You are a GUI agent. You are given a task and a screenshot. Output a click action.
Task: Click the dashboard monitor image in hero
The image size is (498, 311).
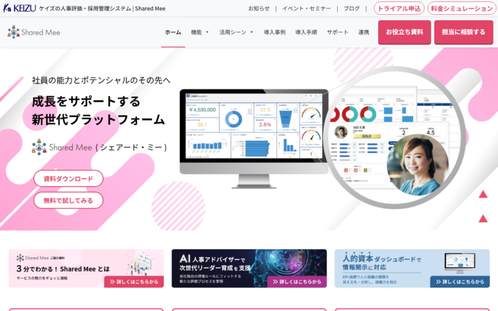pos(254,139)
